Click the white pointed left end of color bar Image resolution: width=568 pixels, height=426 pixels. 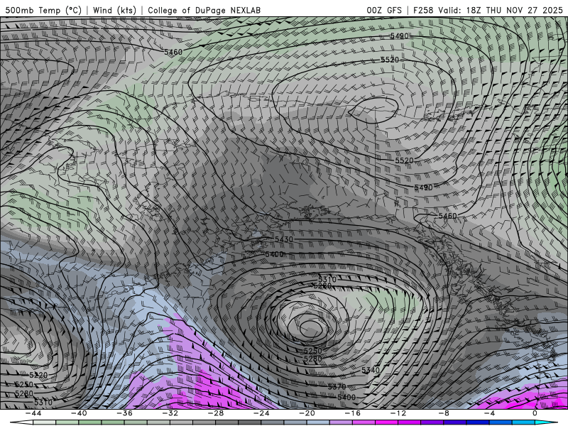click(x=22, y=422)
